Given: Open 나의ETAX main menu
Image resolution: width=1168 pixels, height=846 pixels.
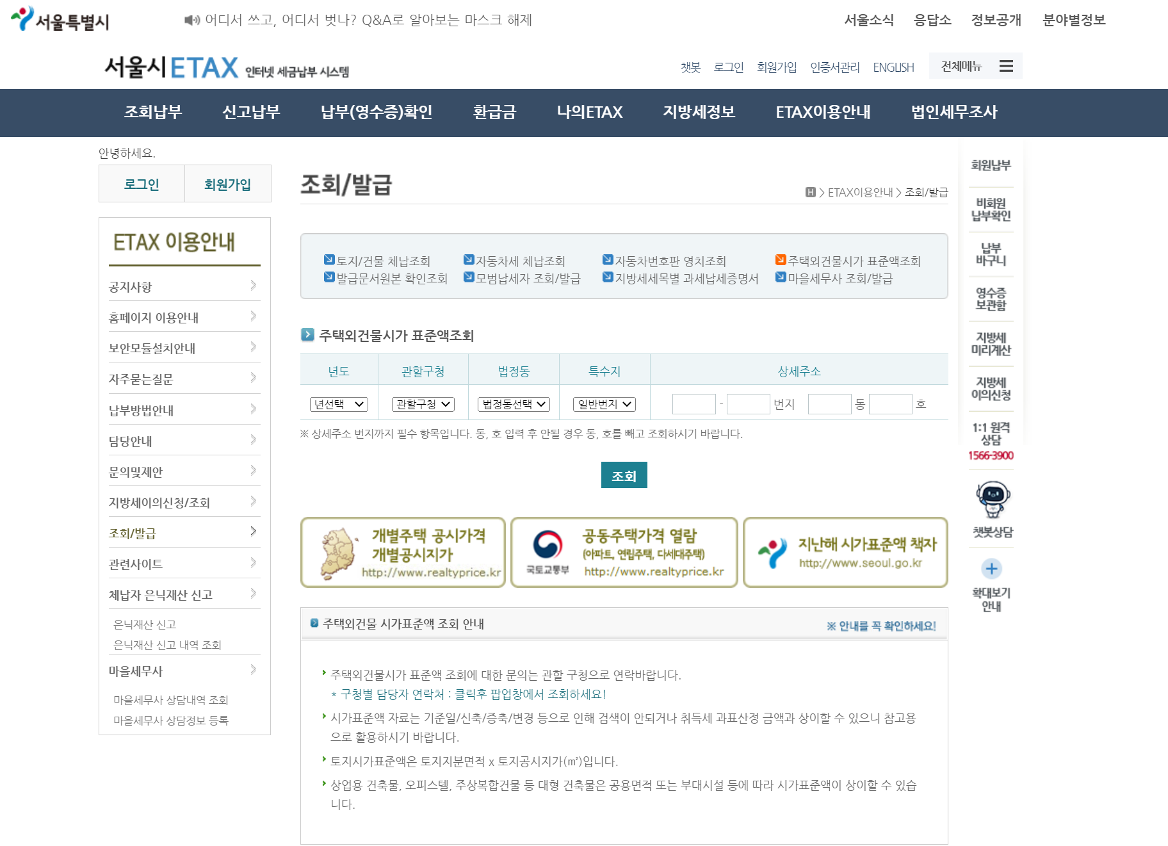Looking at the screenshot, I should point(590,112).
